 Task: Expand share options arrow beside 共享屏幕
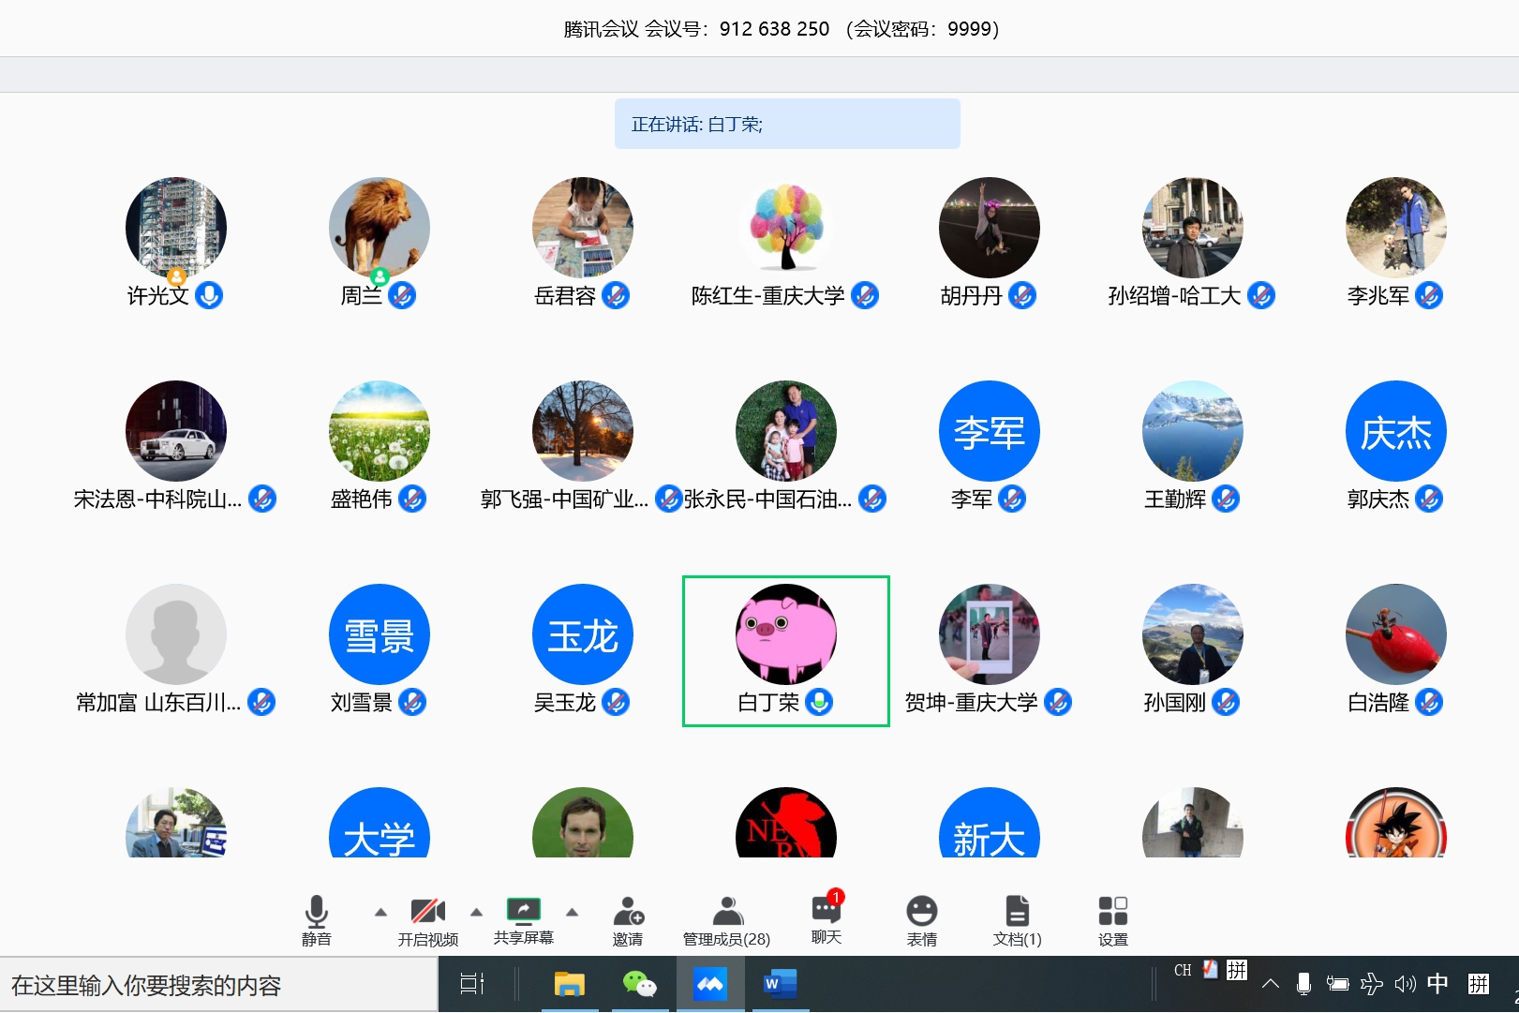click(x=572, y=912)
